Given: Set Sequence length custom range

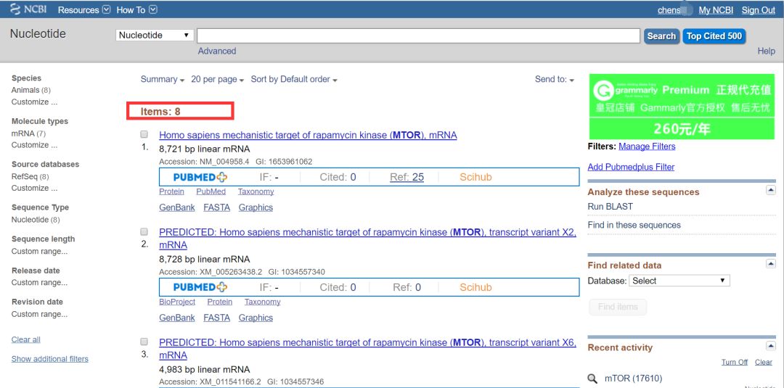Looking at the screenshot, I should pyautogui.click(x=39, y=251).
